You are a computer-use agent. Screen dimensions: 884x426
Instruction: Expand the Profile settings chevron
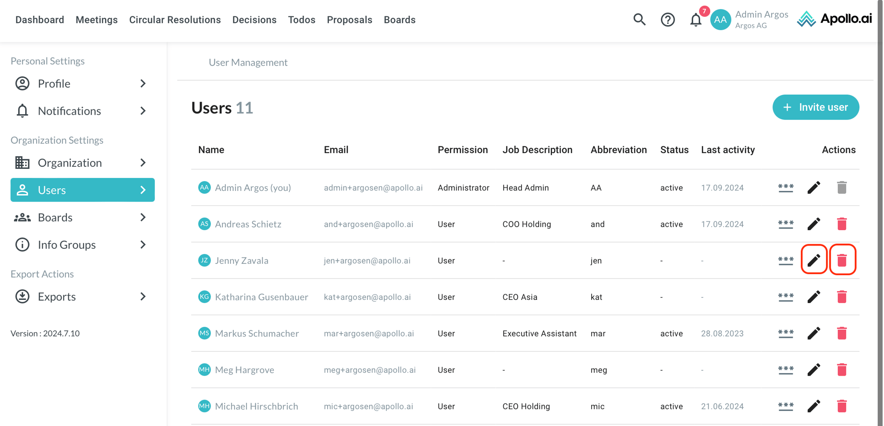coord(143,83)
